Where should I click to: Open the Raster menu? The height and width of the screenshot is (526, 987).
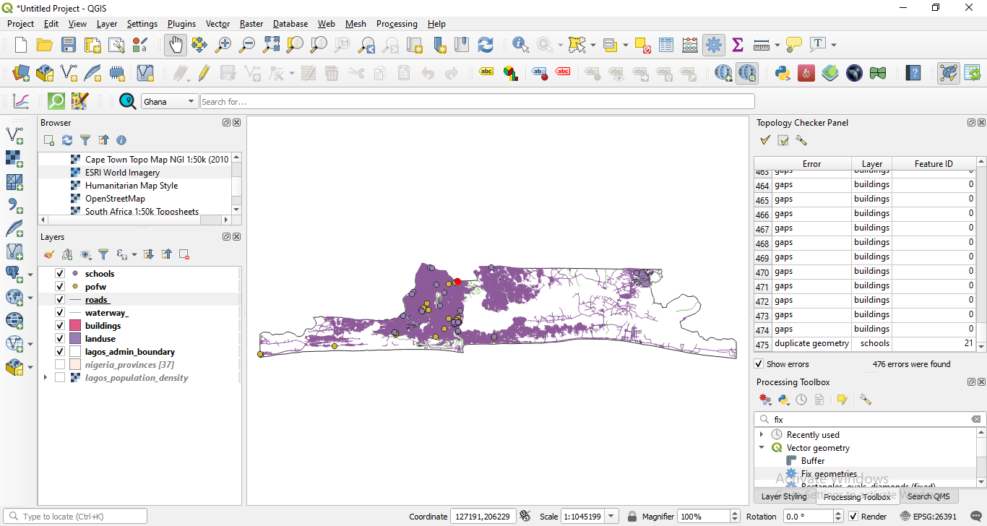pyautogui.click(x=251, y=24)
